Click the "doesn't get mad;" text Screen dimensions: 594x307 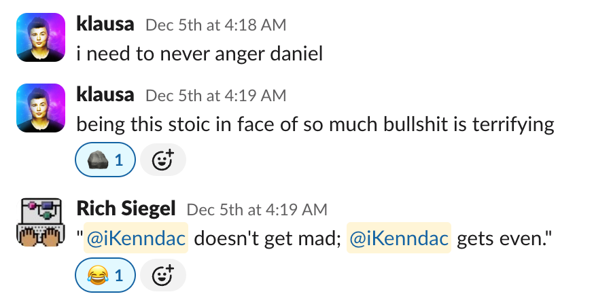pyautogui.click(x=267, y=239)
